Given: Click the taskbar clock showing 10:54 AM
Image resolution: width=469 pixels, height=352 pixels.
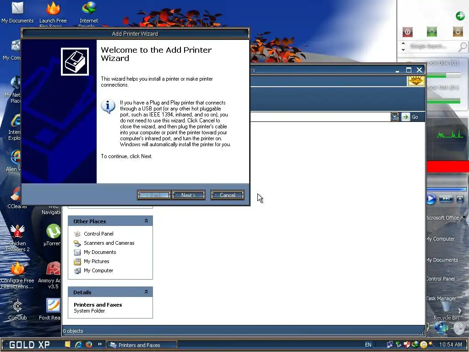Looking at the screenshot, I should [x=451, y=345].
